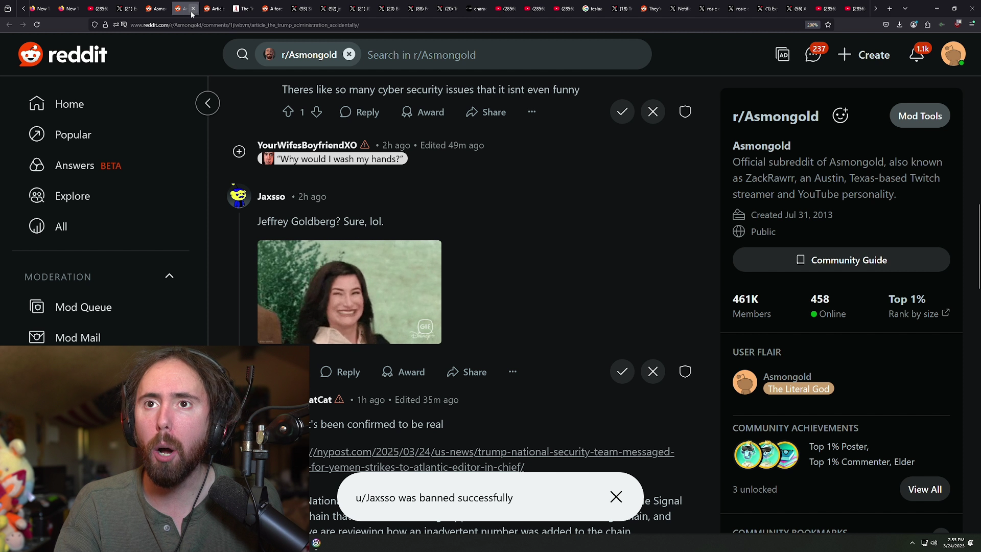Screen dimensions: 981x552
Task: Open notifications bell with 1.1k badge
Action: pos(917,54)
